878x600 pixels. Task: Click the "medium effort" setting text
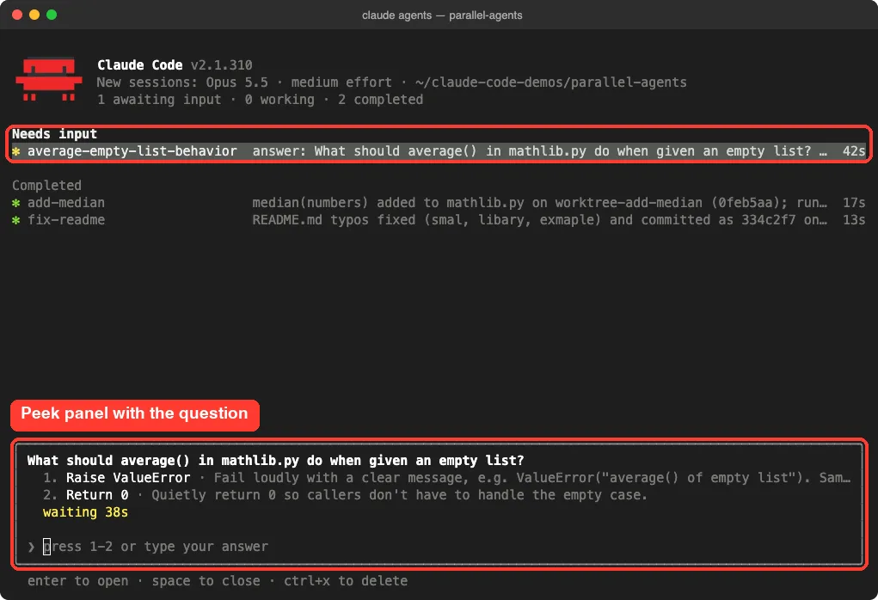(341, 83)
